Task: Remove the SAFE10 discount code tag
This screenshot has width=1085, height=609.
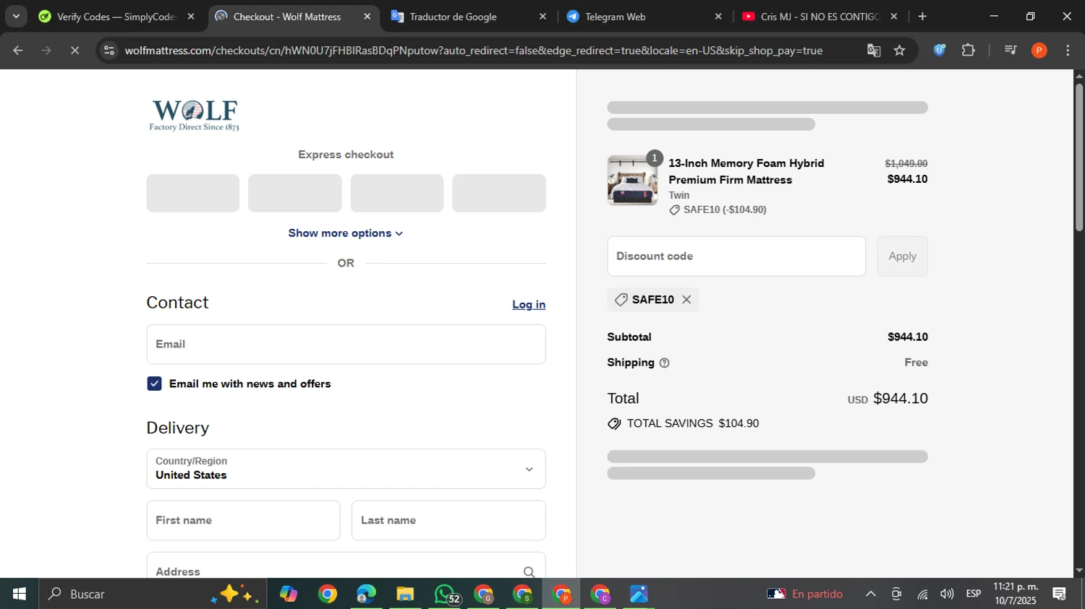Action: pos(686,299)
